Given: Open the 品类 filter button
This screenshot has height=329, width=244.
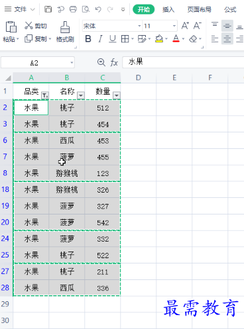Looking at the screenshot, I should [x=45, y=95].
